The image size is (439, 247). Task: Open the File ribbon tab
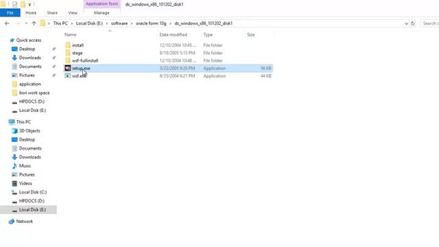(10, 13)
